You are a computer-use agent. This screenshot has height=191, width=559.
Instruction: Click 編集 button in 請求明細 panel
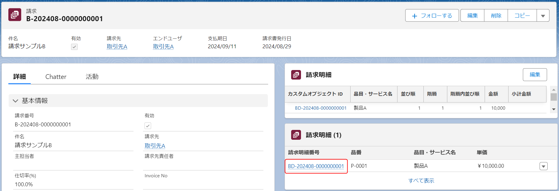535,74
